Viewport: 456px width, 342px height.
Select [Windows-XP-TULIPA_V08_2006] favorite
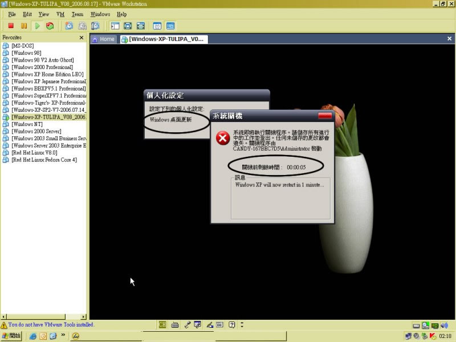point(48,117)
